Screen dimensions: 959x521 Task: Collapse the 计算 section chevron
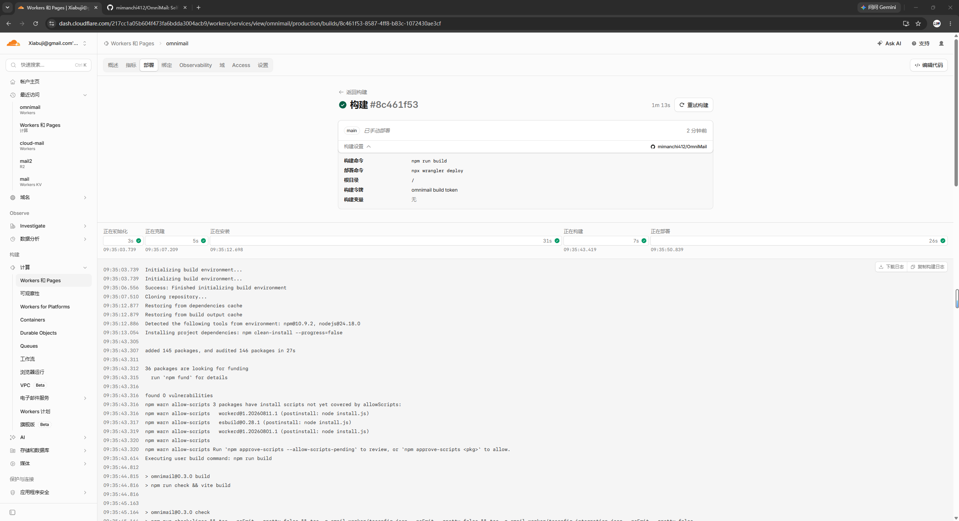[85, 268]
